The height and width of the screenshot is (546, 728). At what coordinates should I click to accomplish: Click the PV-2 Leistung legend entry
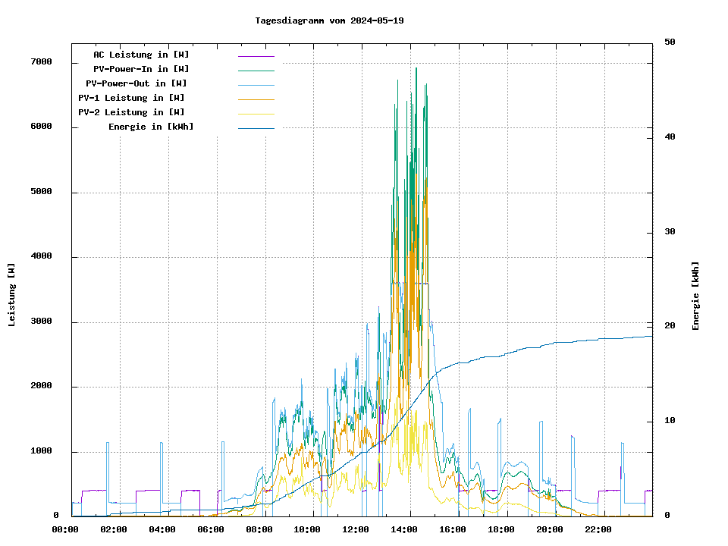pos(131,112)
